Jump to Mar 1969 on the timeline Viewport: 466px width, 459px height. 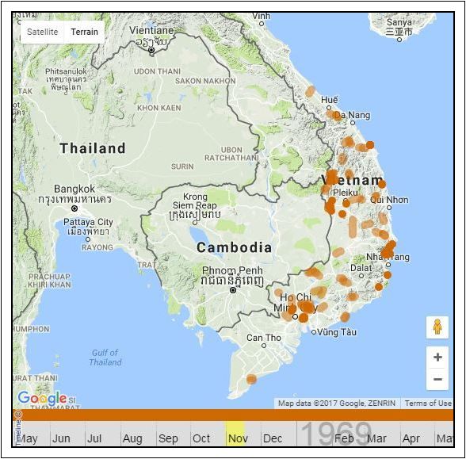click(x=376, y=438)
